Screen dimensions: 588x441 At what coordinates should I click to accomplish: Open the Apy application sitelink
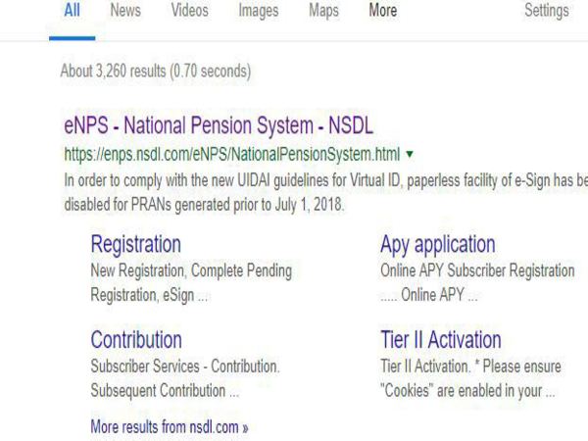[x=437, y=244]
